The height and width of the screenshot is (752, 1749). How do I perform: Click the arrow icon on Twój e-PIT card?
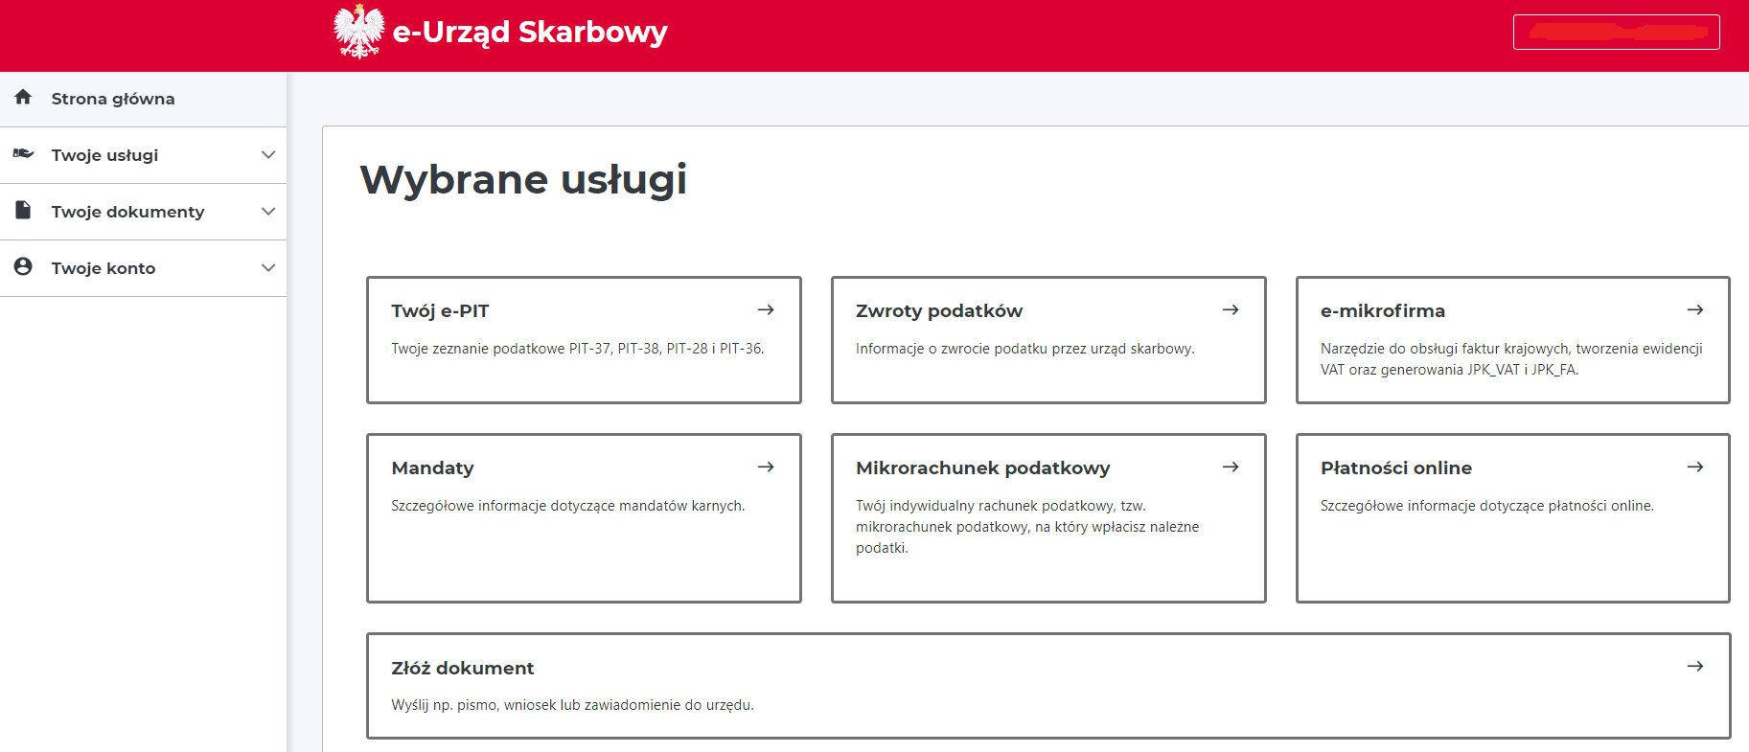coord(766,309)
